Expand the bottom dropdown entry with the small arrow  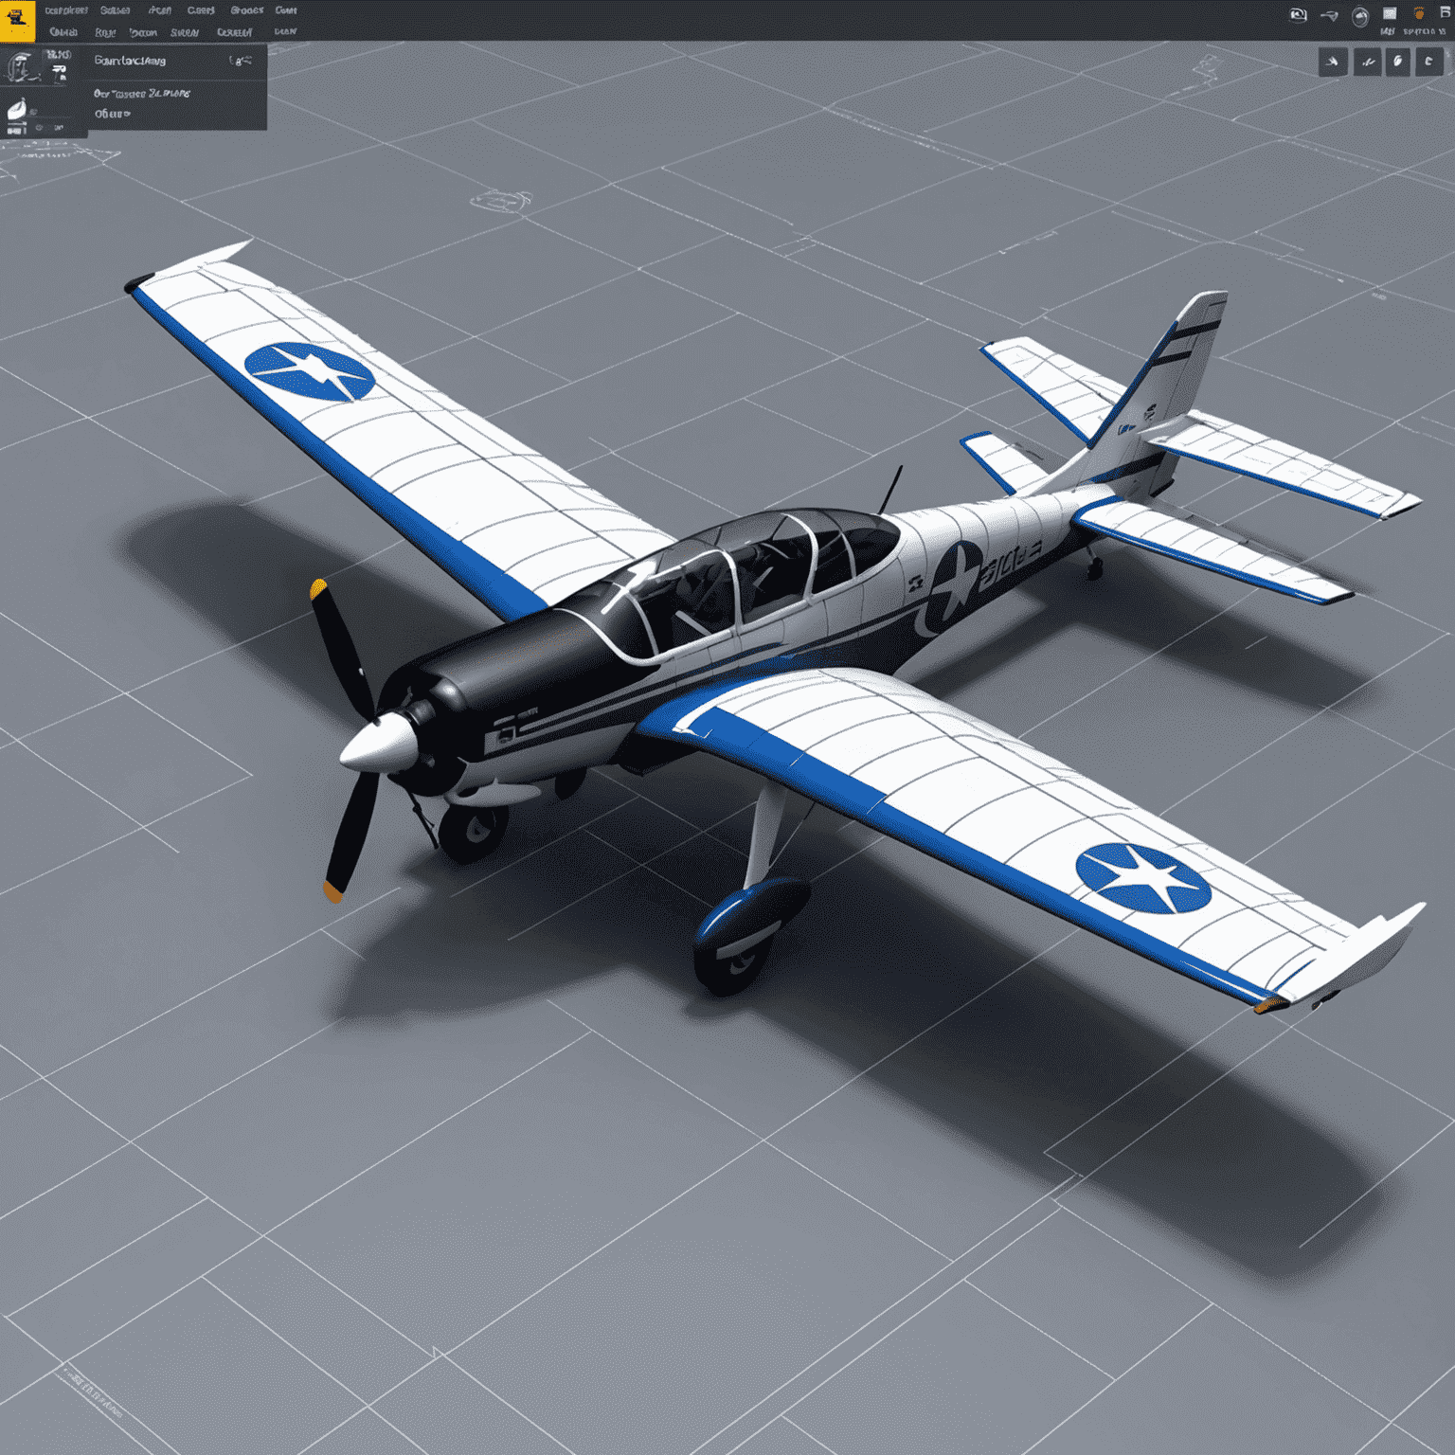click(112, 114)
